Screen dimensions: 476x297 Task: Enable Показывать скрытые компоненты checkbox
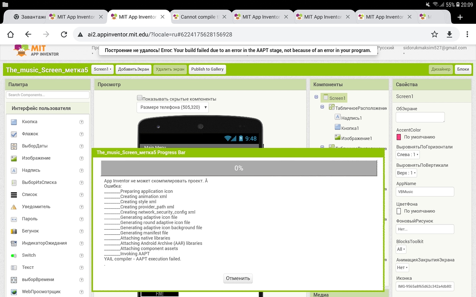pos(139,98)
